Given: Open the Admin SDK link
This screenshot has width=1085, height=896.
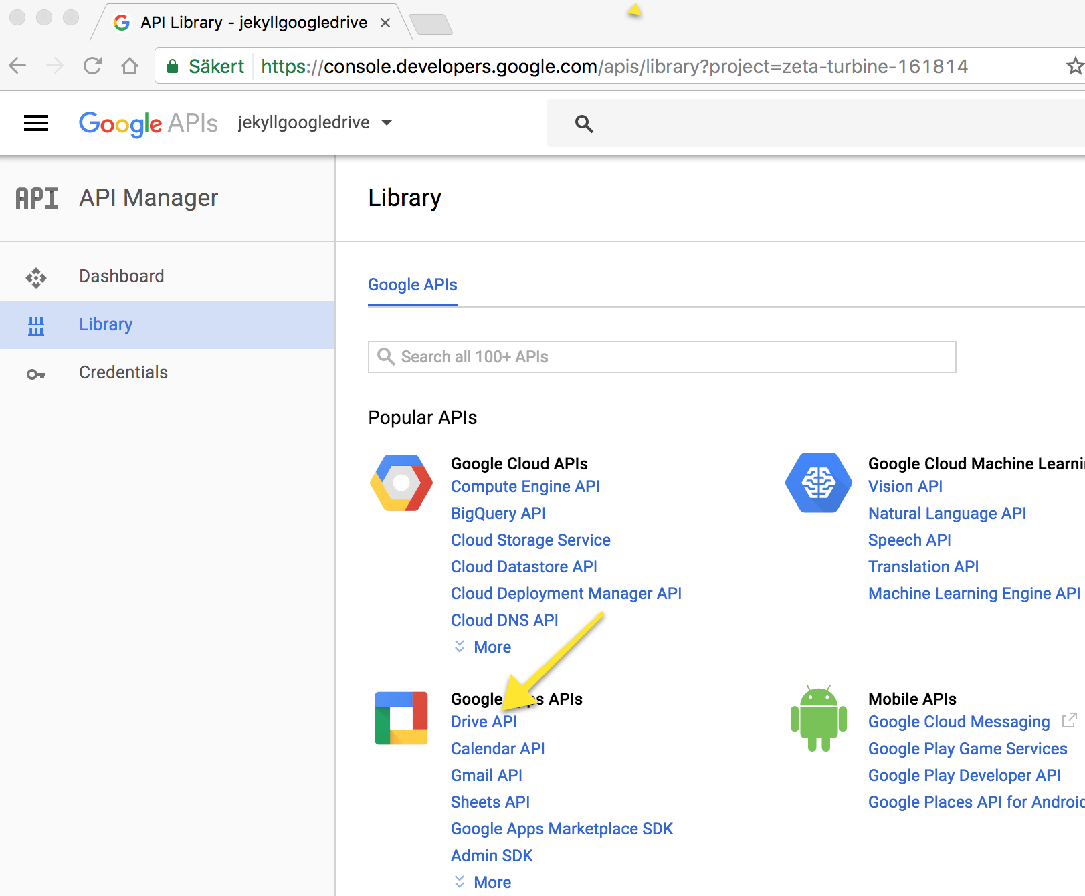Looking at the screenshot, I should pyautogui.click(x=492, y=856).
